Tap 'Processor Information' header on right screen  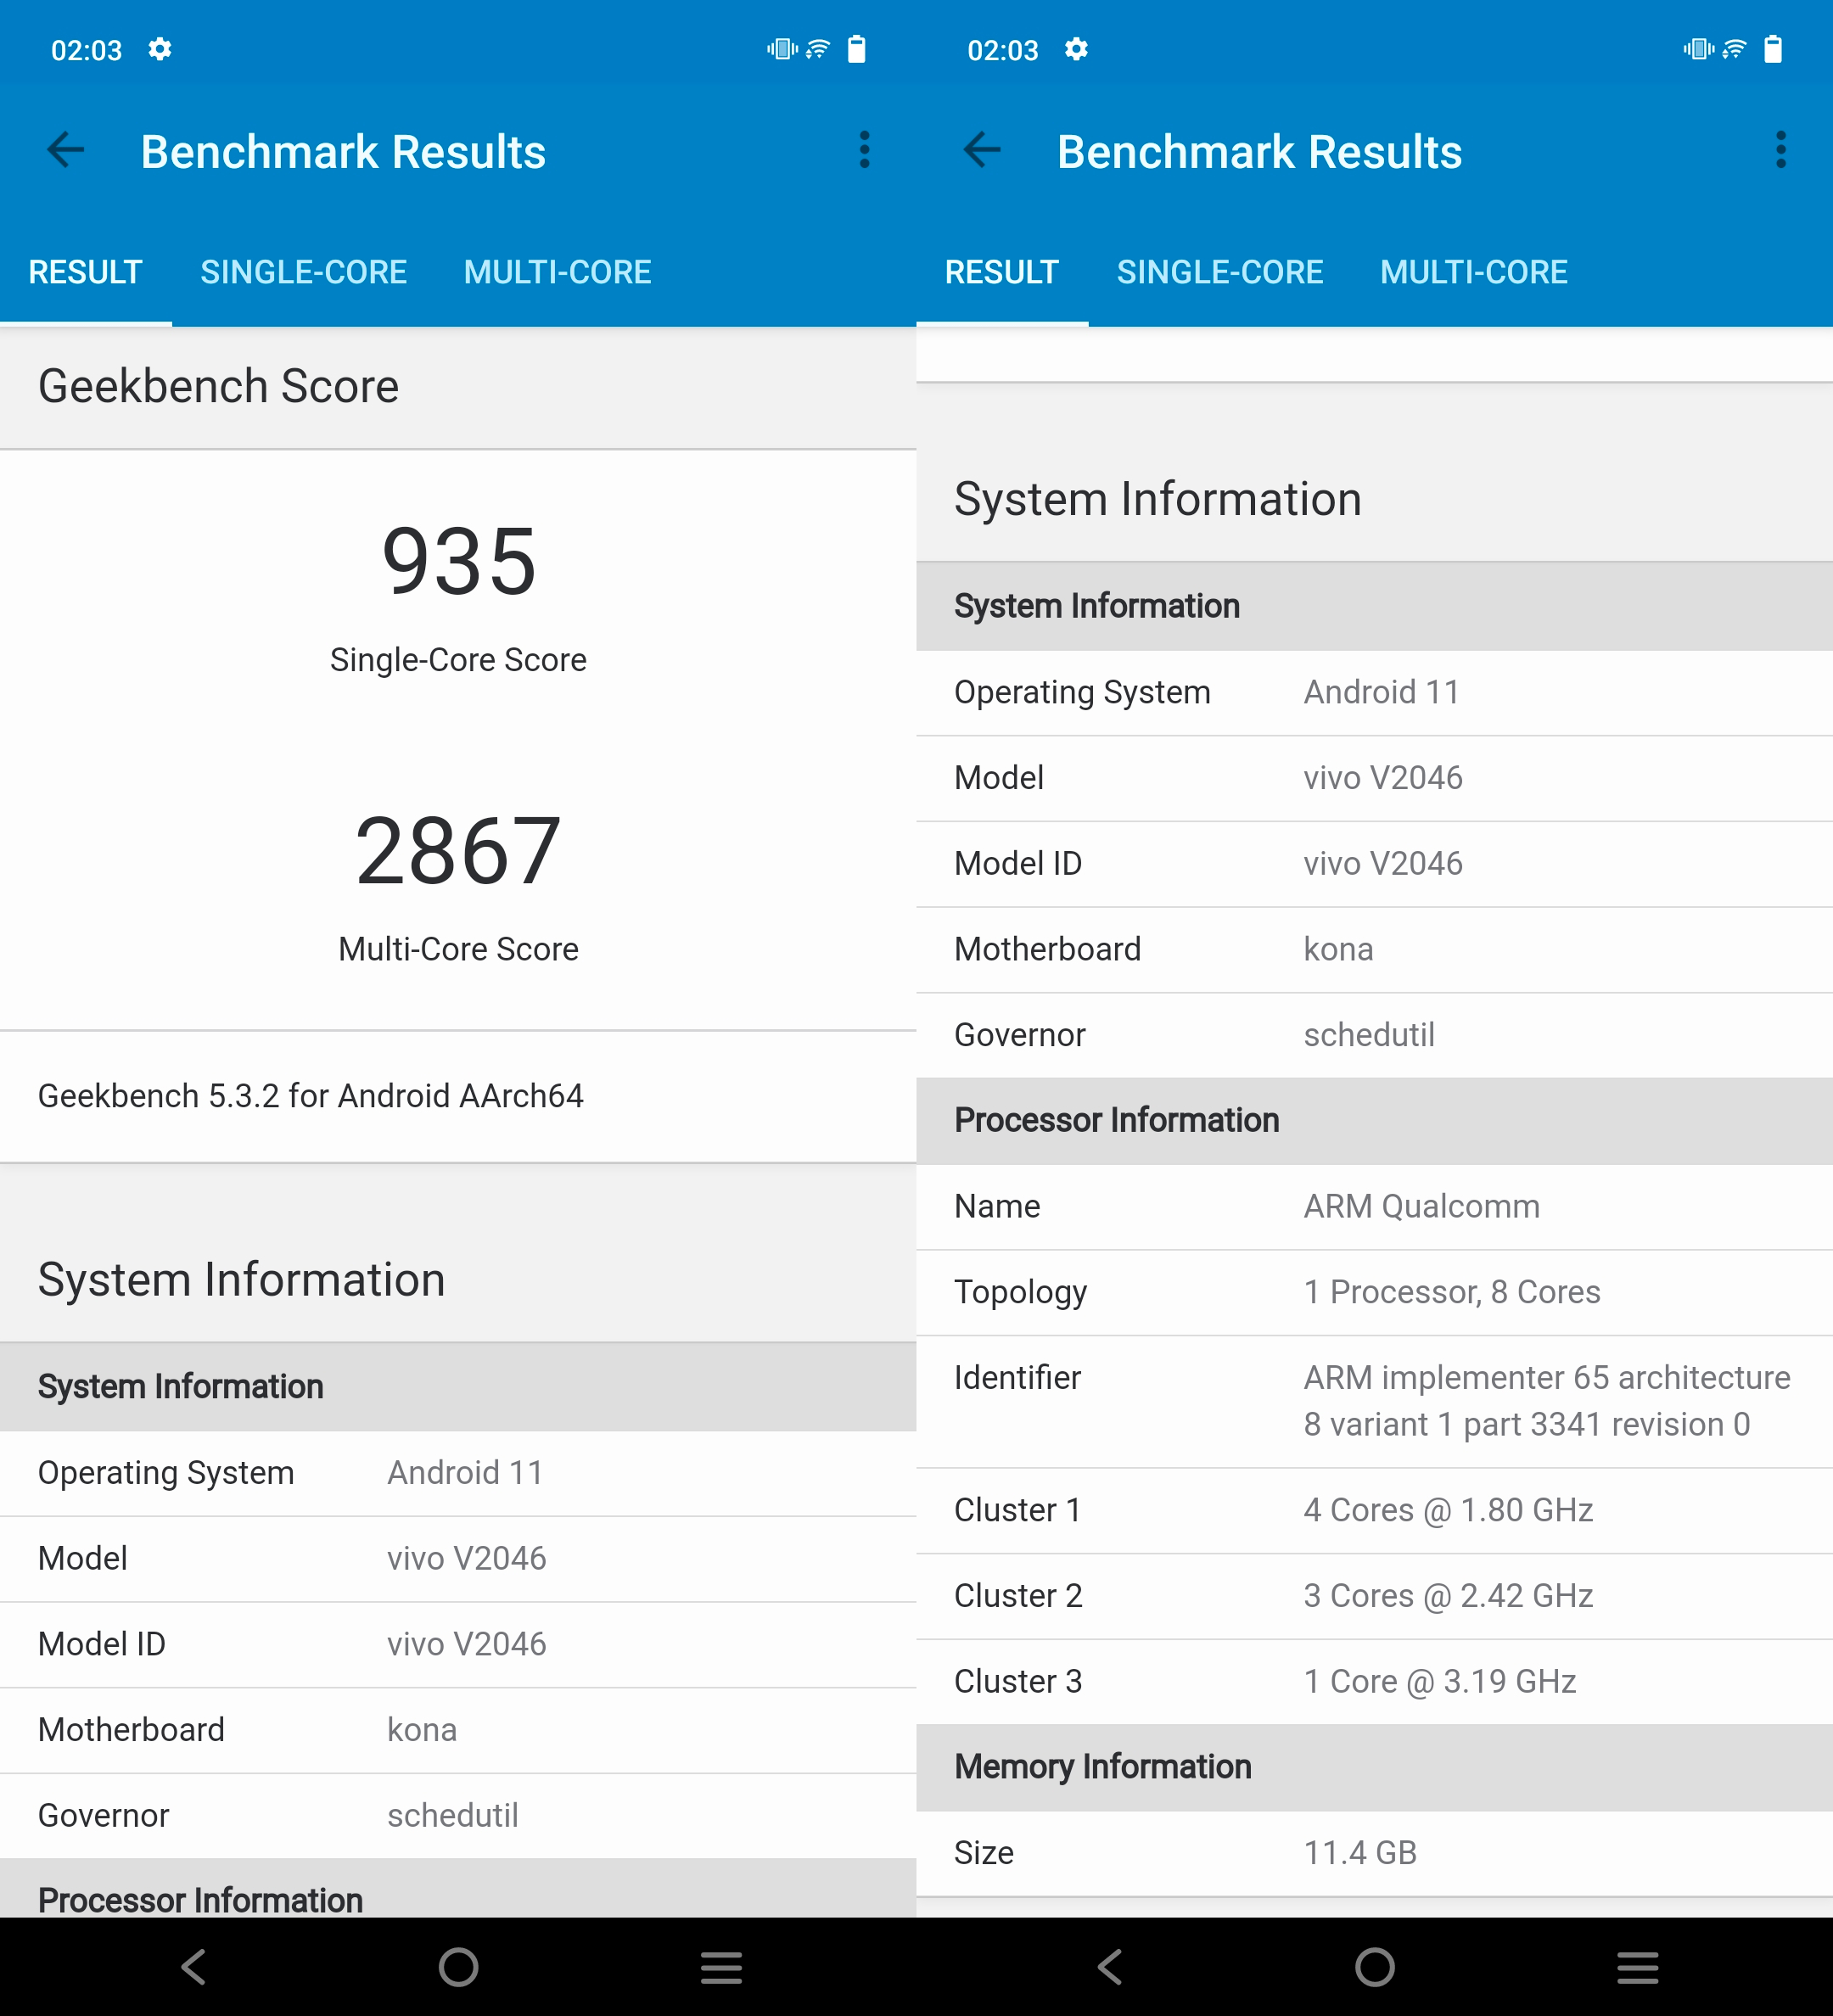(x=1374, y=1121)
